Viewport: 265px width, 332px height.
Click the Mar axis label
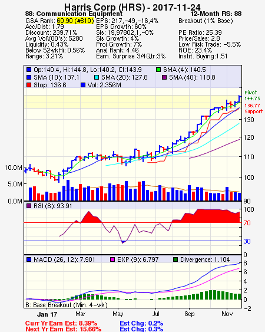80,314
